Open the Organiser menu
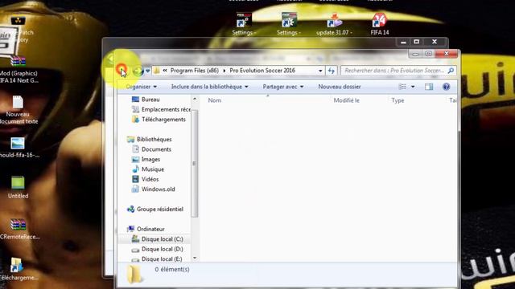Screen dimensions: 515x289 [142, 87]
